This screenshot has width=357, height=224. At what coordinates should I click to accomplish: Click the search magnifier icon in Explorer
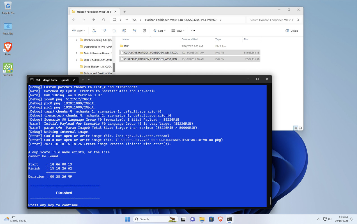click(298, 20)
